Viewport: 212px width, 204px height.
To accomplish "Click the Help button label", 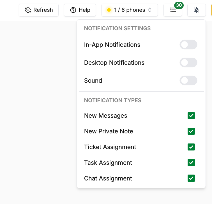I will 84,10.
